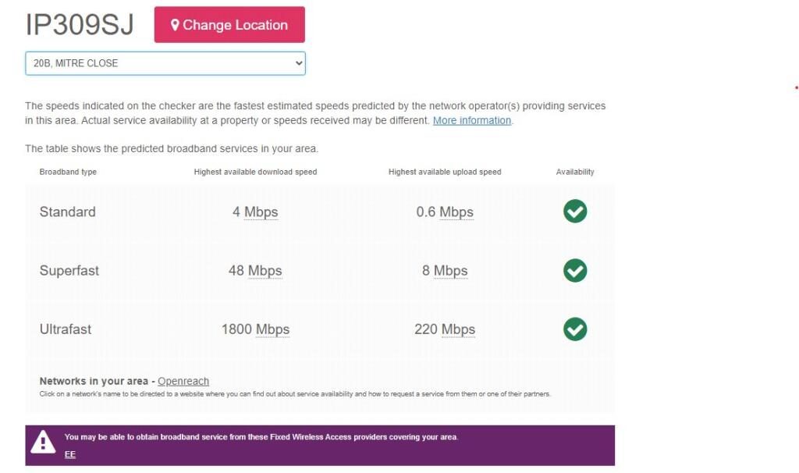The image size is (799, 473).
Task: Open the More information link
Action: [471, 120]
